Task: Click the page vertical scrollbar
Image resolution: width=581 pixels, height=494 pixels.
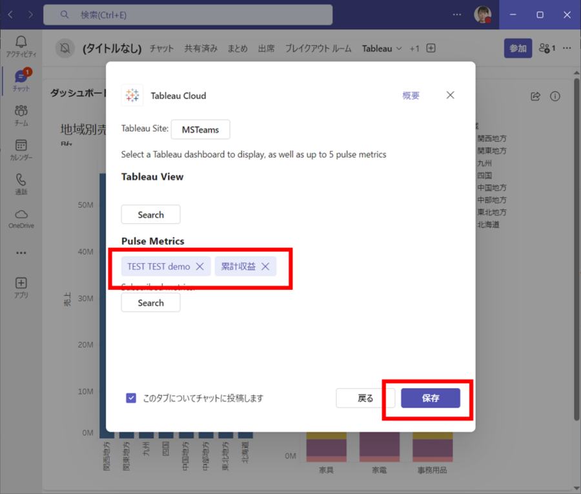Action: [x=576, y=249]
